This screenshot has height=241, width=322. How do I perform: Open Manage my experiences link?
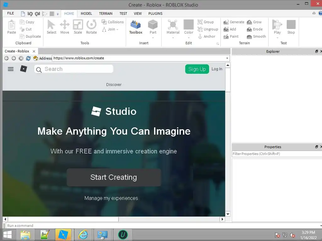pos(111,198)
